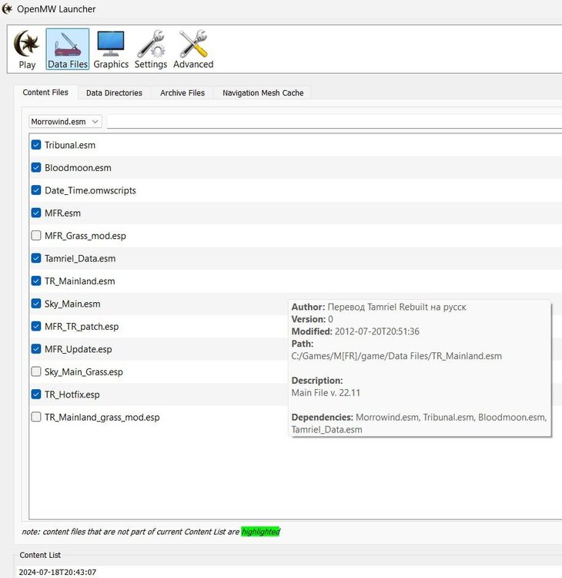
Task: Enable the MFR_Grass_mod.esp checkbox
Action: pyautogui.click(x=36, y=236)
